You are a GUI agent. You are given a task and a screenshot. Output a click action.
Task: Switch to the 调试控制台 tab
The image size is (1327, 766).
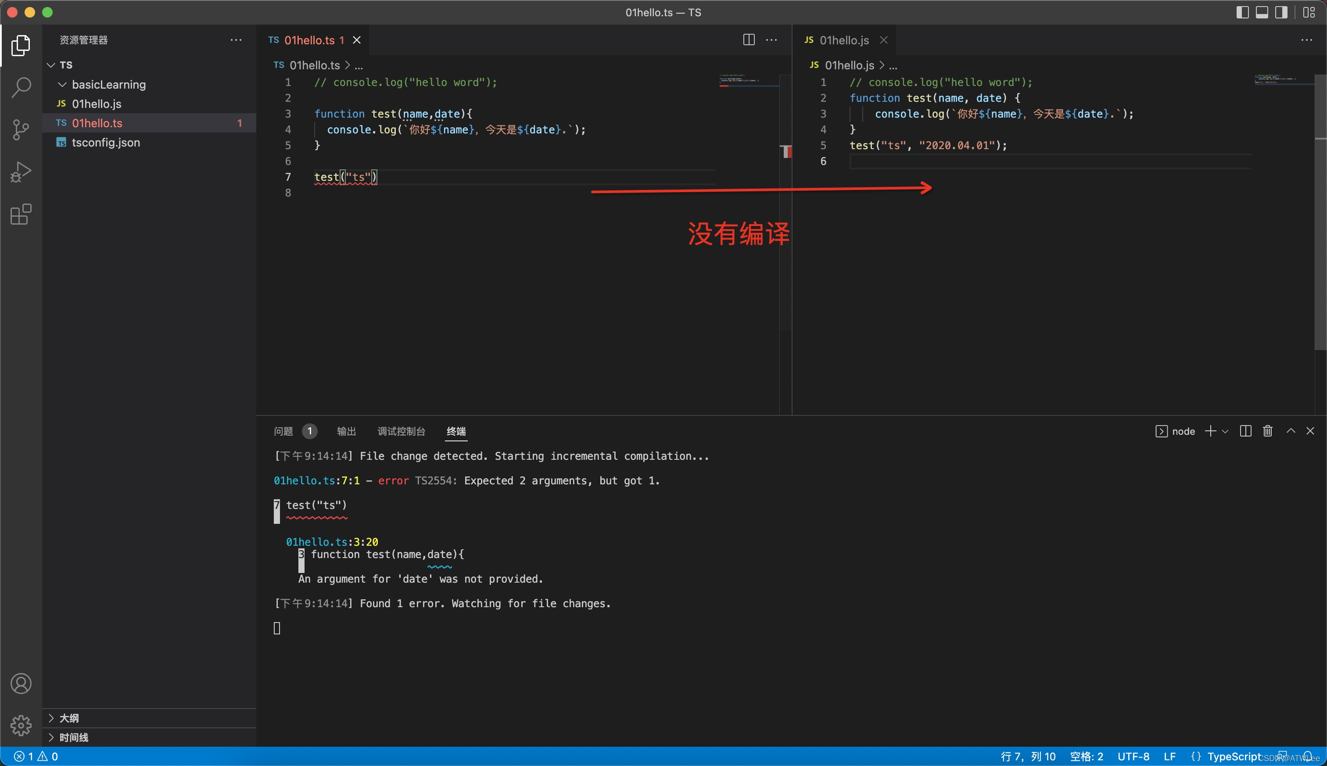401,431
